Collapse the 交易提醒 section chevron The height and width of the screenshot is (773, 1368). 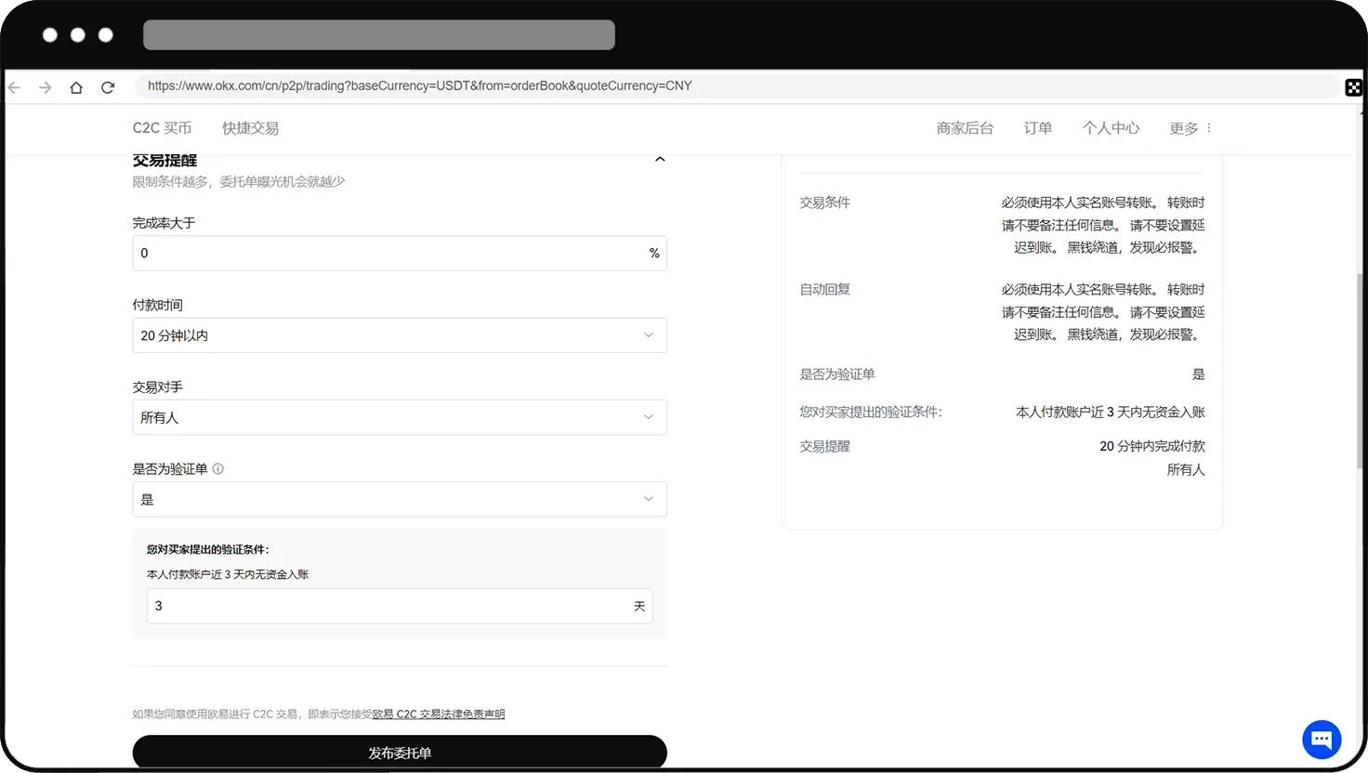coord(660,160)
